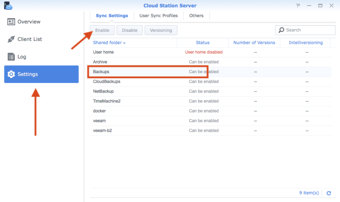Open the Client List label

click(x=30, y=39)
